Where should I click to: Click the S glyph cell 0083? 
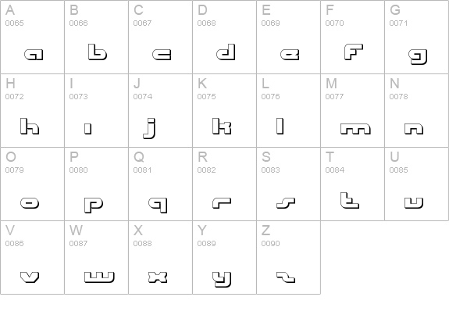(289, 184)
